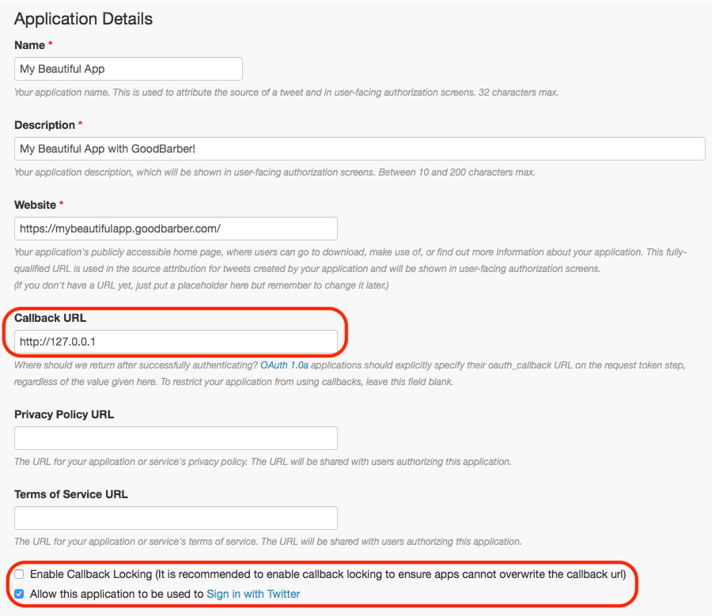Click the 32 characters max help text
The height and width of the screenshot is (616, 712).
point(518,93)
